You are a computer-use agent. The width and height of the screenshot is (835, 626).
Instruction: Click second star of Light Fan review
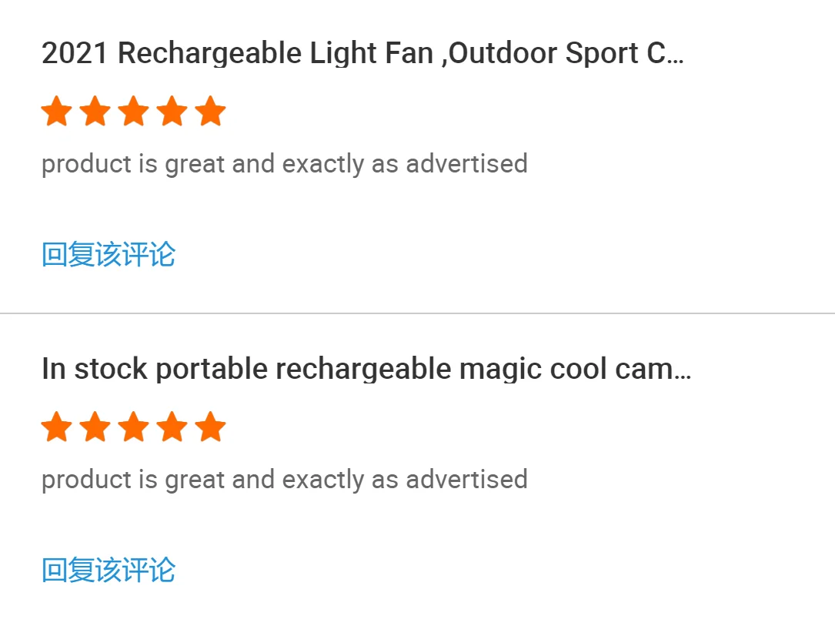coord(95,112)
